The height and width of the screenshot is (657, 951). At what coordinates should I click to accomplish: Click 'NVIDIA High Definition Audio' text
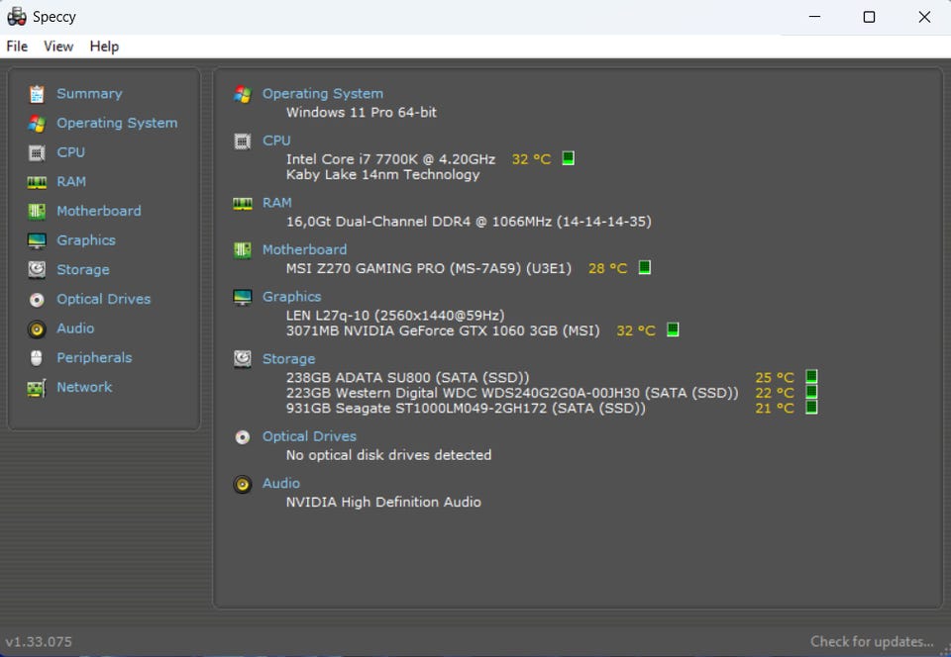383,502
